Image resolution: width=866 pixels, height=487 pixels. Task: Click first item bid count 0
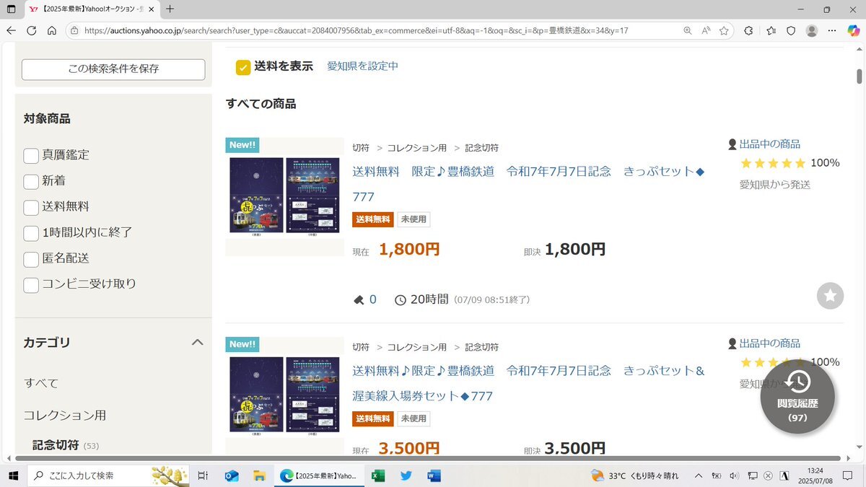373,299
